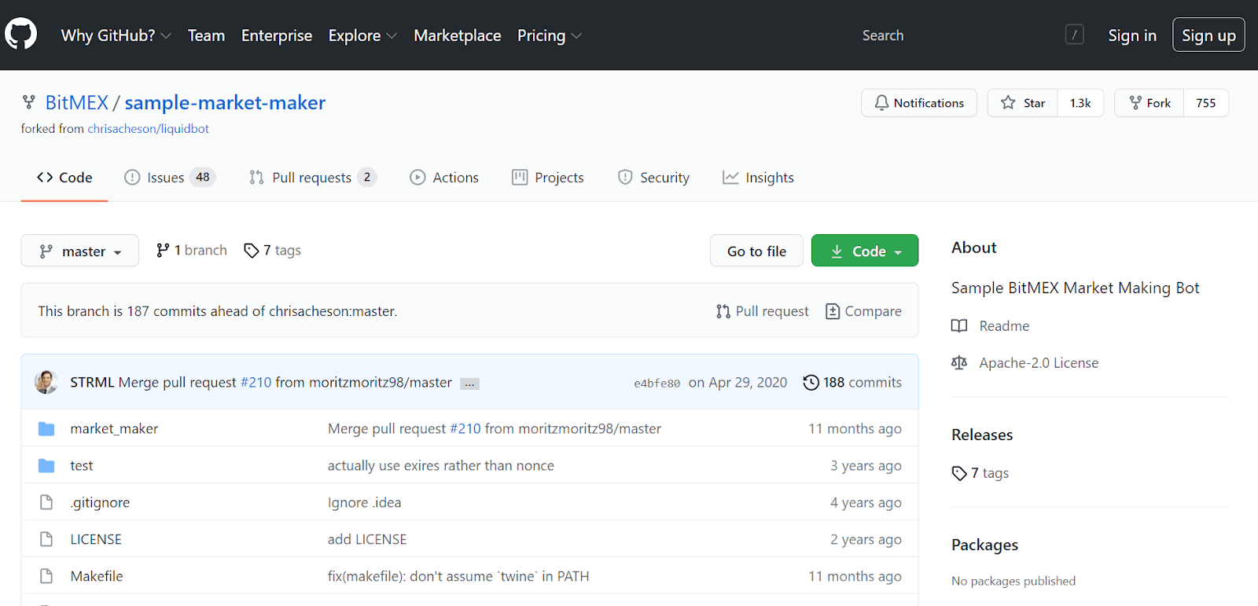Click the Go to file button

point(756,251)
